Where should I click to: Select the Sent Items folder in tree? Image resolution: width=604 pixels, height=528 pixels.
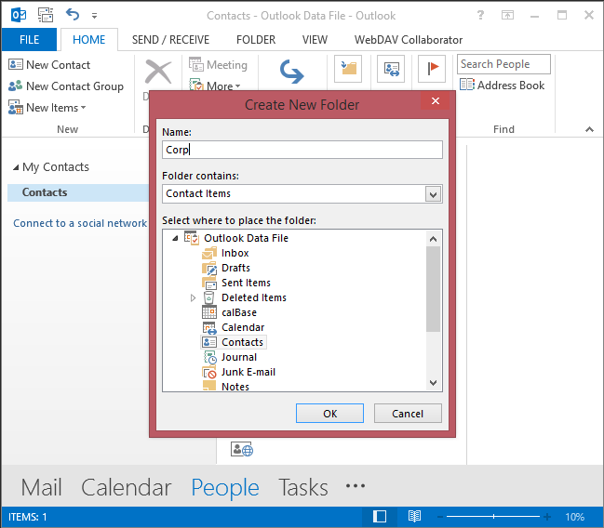pos(246,283)
